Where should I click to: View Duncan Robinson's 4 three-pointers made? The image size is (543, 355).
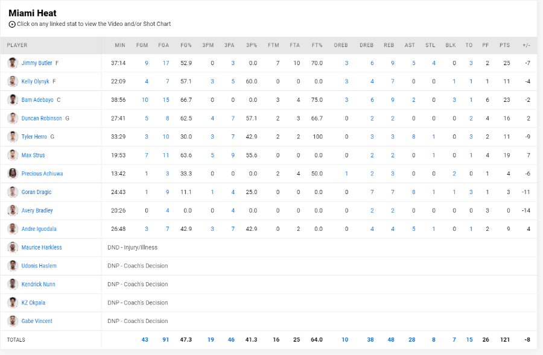coord(212,118)
